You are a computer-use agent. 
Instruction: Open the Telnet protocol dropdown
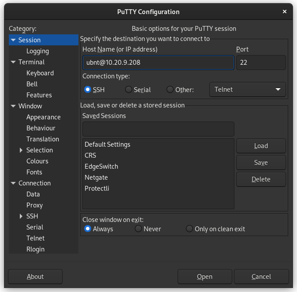tap(247, 89)
